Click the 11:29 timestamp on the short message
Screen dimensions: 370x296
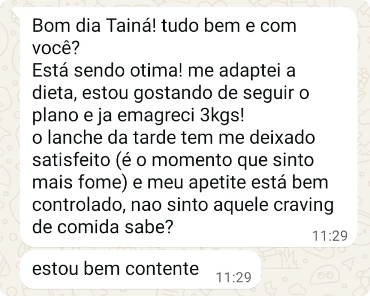pyautogui.click(x=234, y=277)
